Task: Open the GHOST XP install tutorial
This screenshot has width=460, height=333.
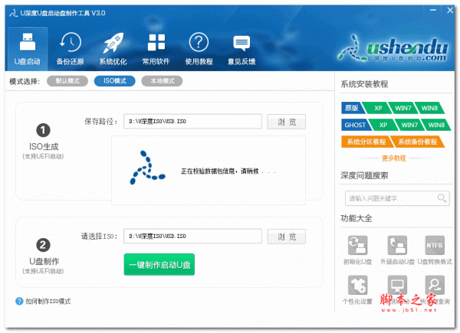Action: (x=383, y=125)
